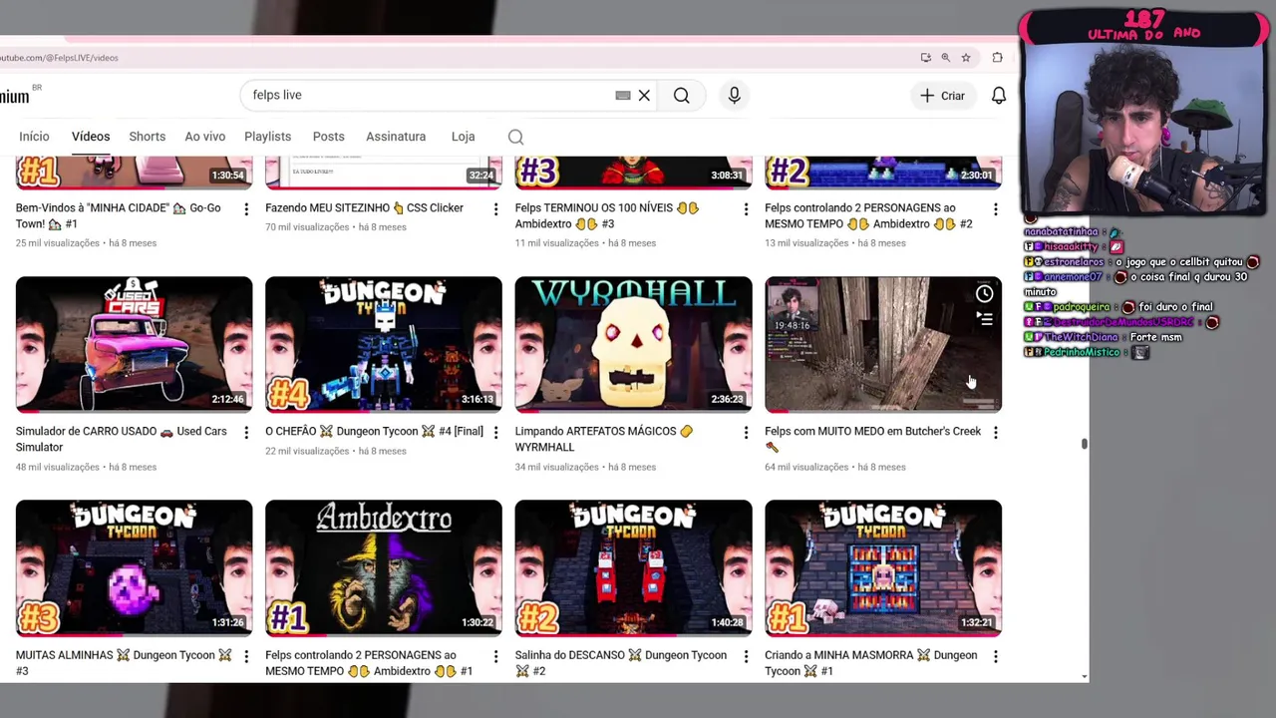Open options menu for Go-Go Town video

point(245,208)
